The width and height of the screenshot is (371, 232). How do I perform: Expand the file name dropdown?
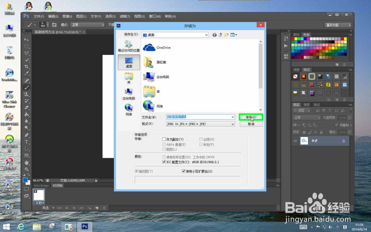[x=233, y=117]
